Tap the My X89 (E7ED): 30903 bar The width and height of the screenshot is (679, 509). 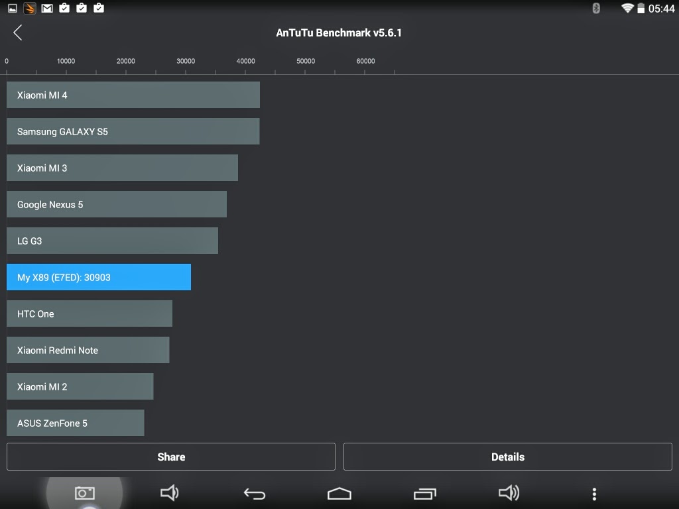pyautogui.click(x=99, y=277)
